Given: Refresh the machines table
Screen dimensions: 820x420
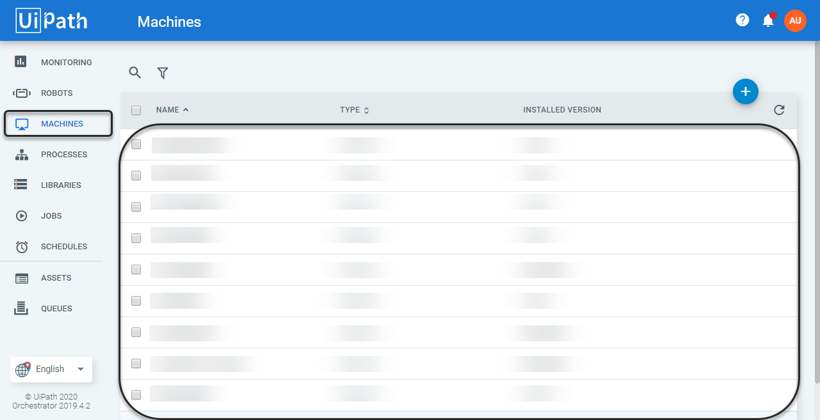Looking at the screenshot, I should [779, 110].
